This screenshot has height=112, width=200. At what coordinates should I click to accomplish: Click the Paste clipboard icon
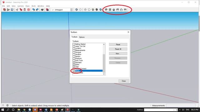(25, 10)
